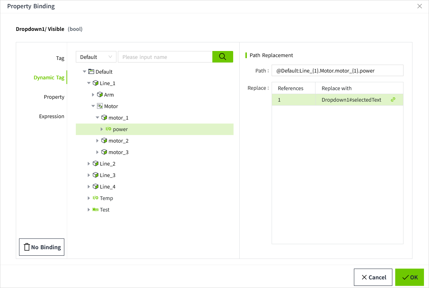The image size is (429, 288).
Task: Expand the Arm tree node
Action: [x=93, y=95]
